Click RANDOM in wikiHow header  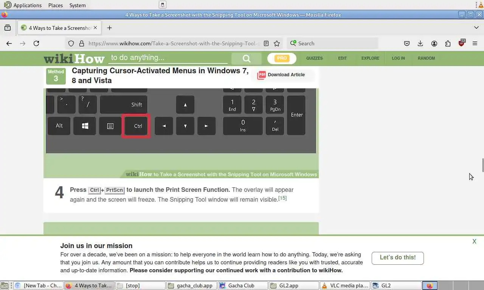[426, 58]
